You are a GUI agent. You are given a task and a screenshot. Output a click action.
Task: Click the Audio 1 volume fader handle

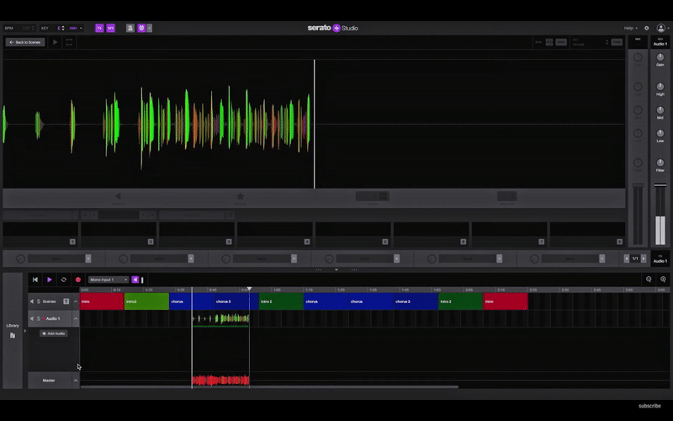point(660,185)
